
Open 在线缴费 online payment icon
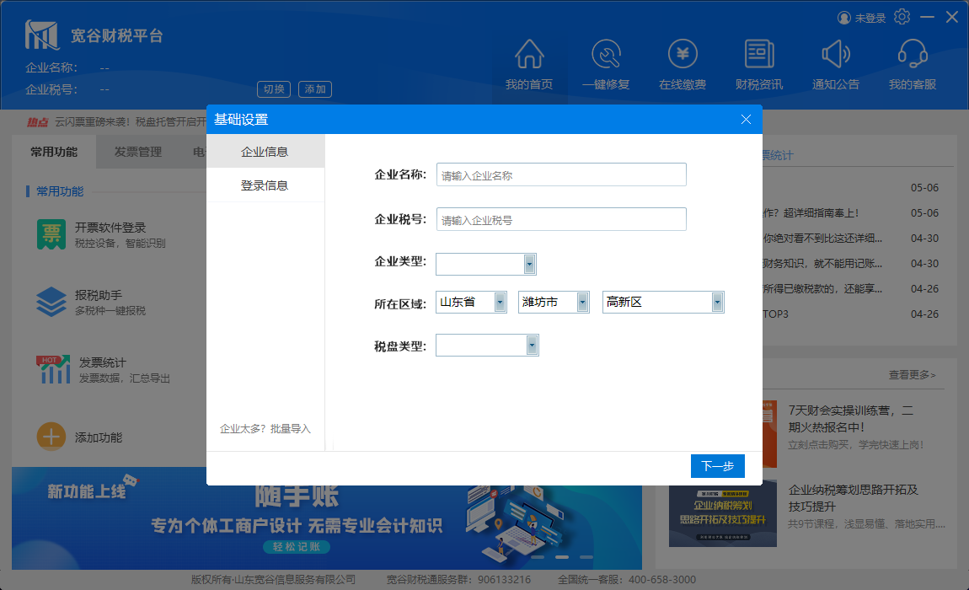pyautogui.click(x=683, y=55)
